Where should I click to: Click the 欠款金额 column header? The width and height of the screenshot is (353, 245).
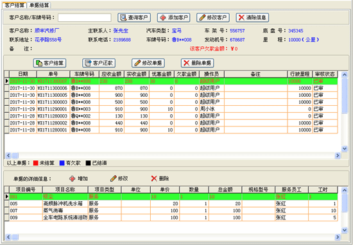click(187, 74)
